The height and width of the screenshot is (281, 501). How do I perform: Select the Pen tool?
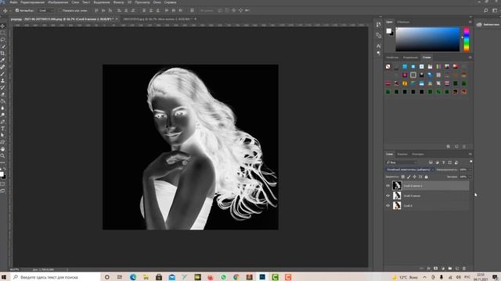point(3,122)
